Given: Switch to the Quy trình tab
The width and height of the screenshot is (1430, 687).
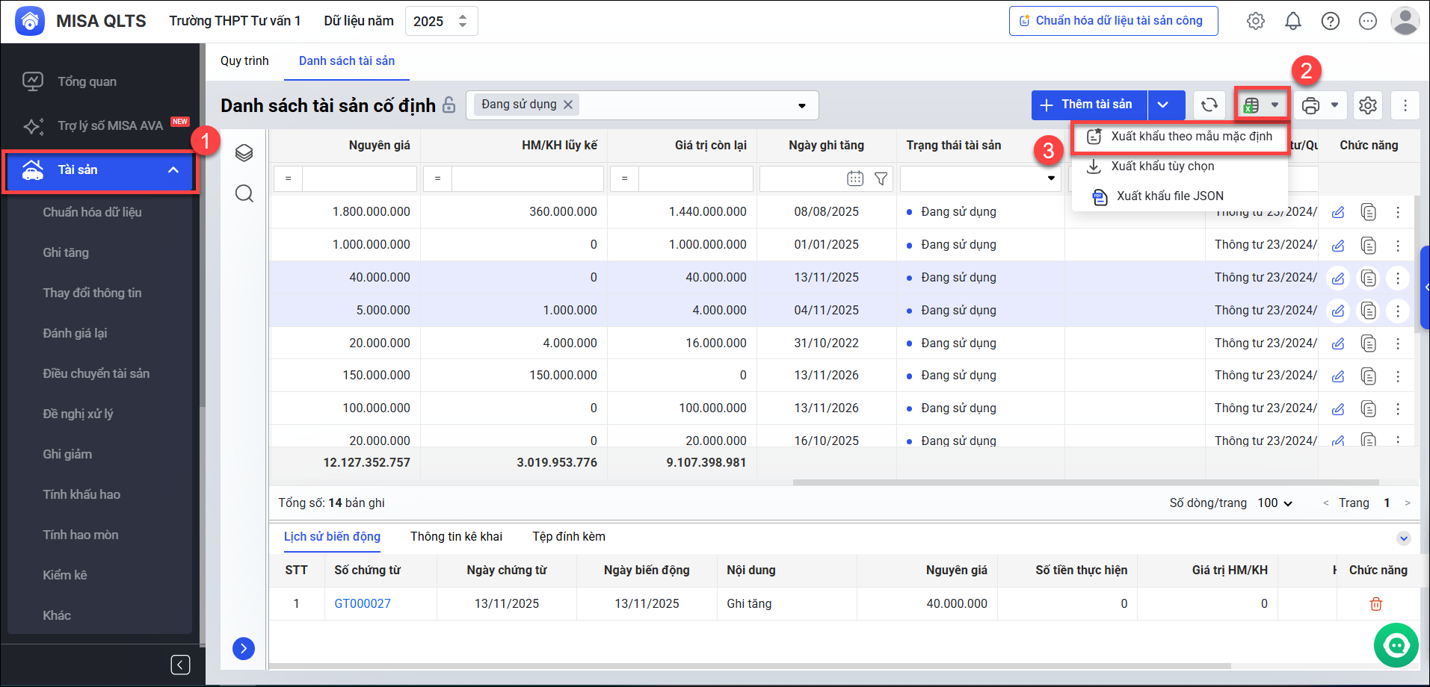Looking at the screenshot, I should pyautogui.click(x=244, y=61).
